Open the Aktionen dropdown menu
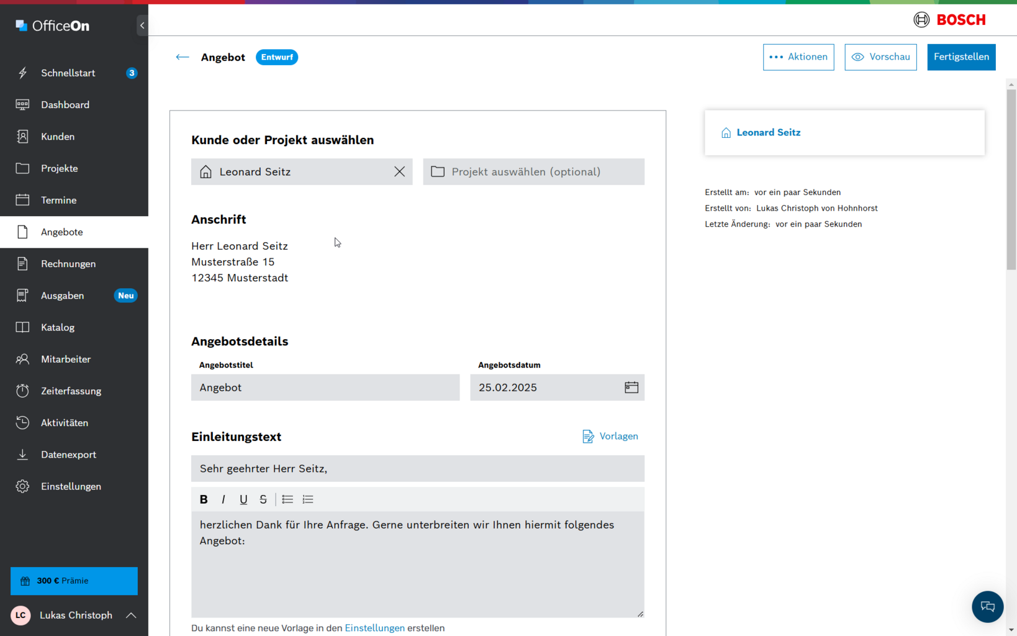The width and height of the screenshot is (1017, 636). point(798,57)
